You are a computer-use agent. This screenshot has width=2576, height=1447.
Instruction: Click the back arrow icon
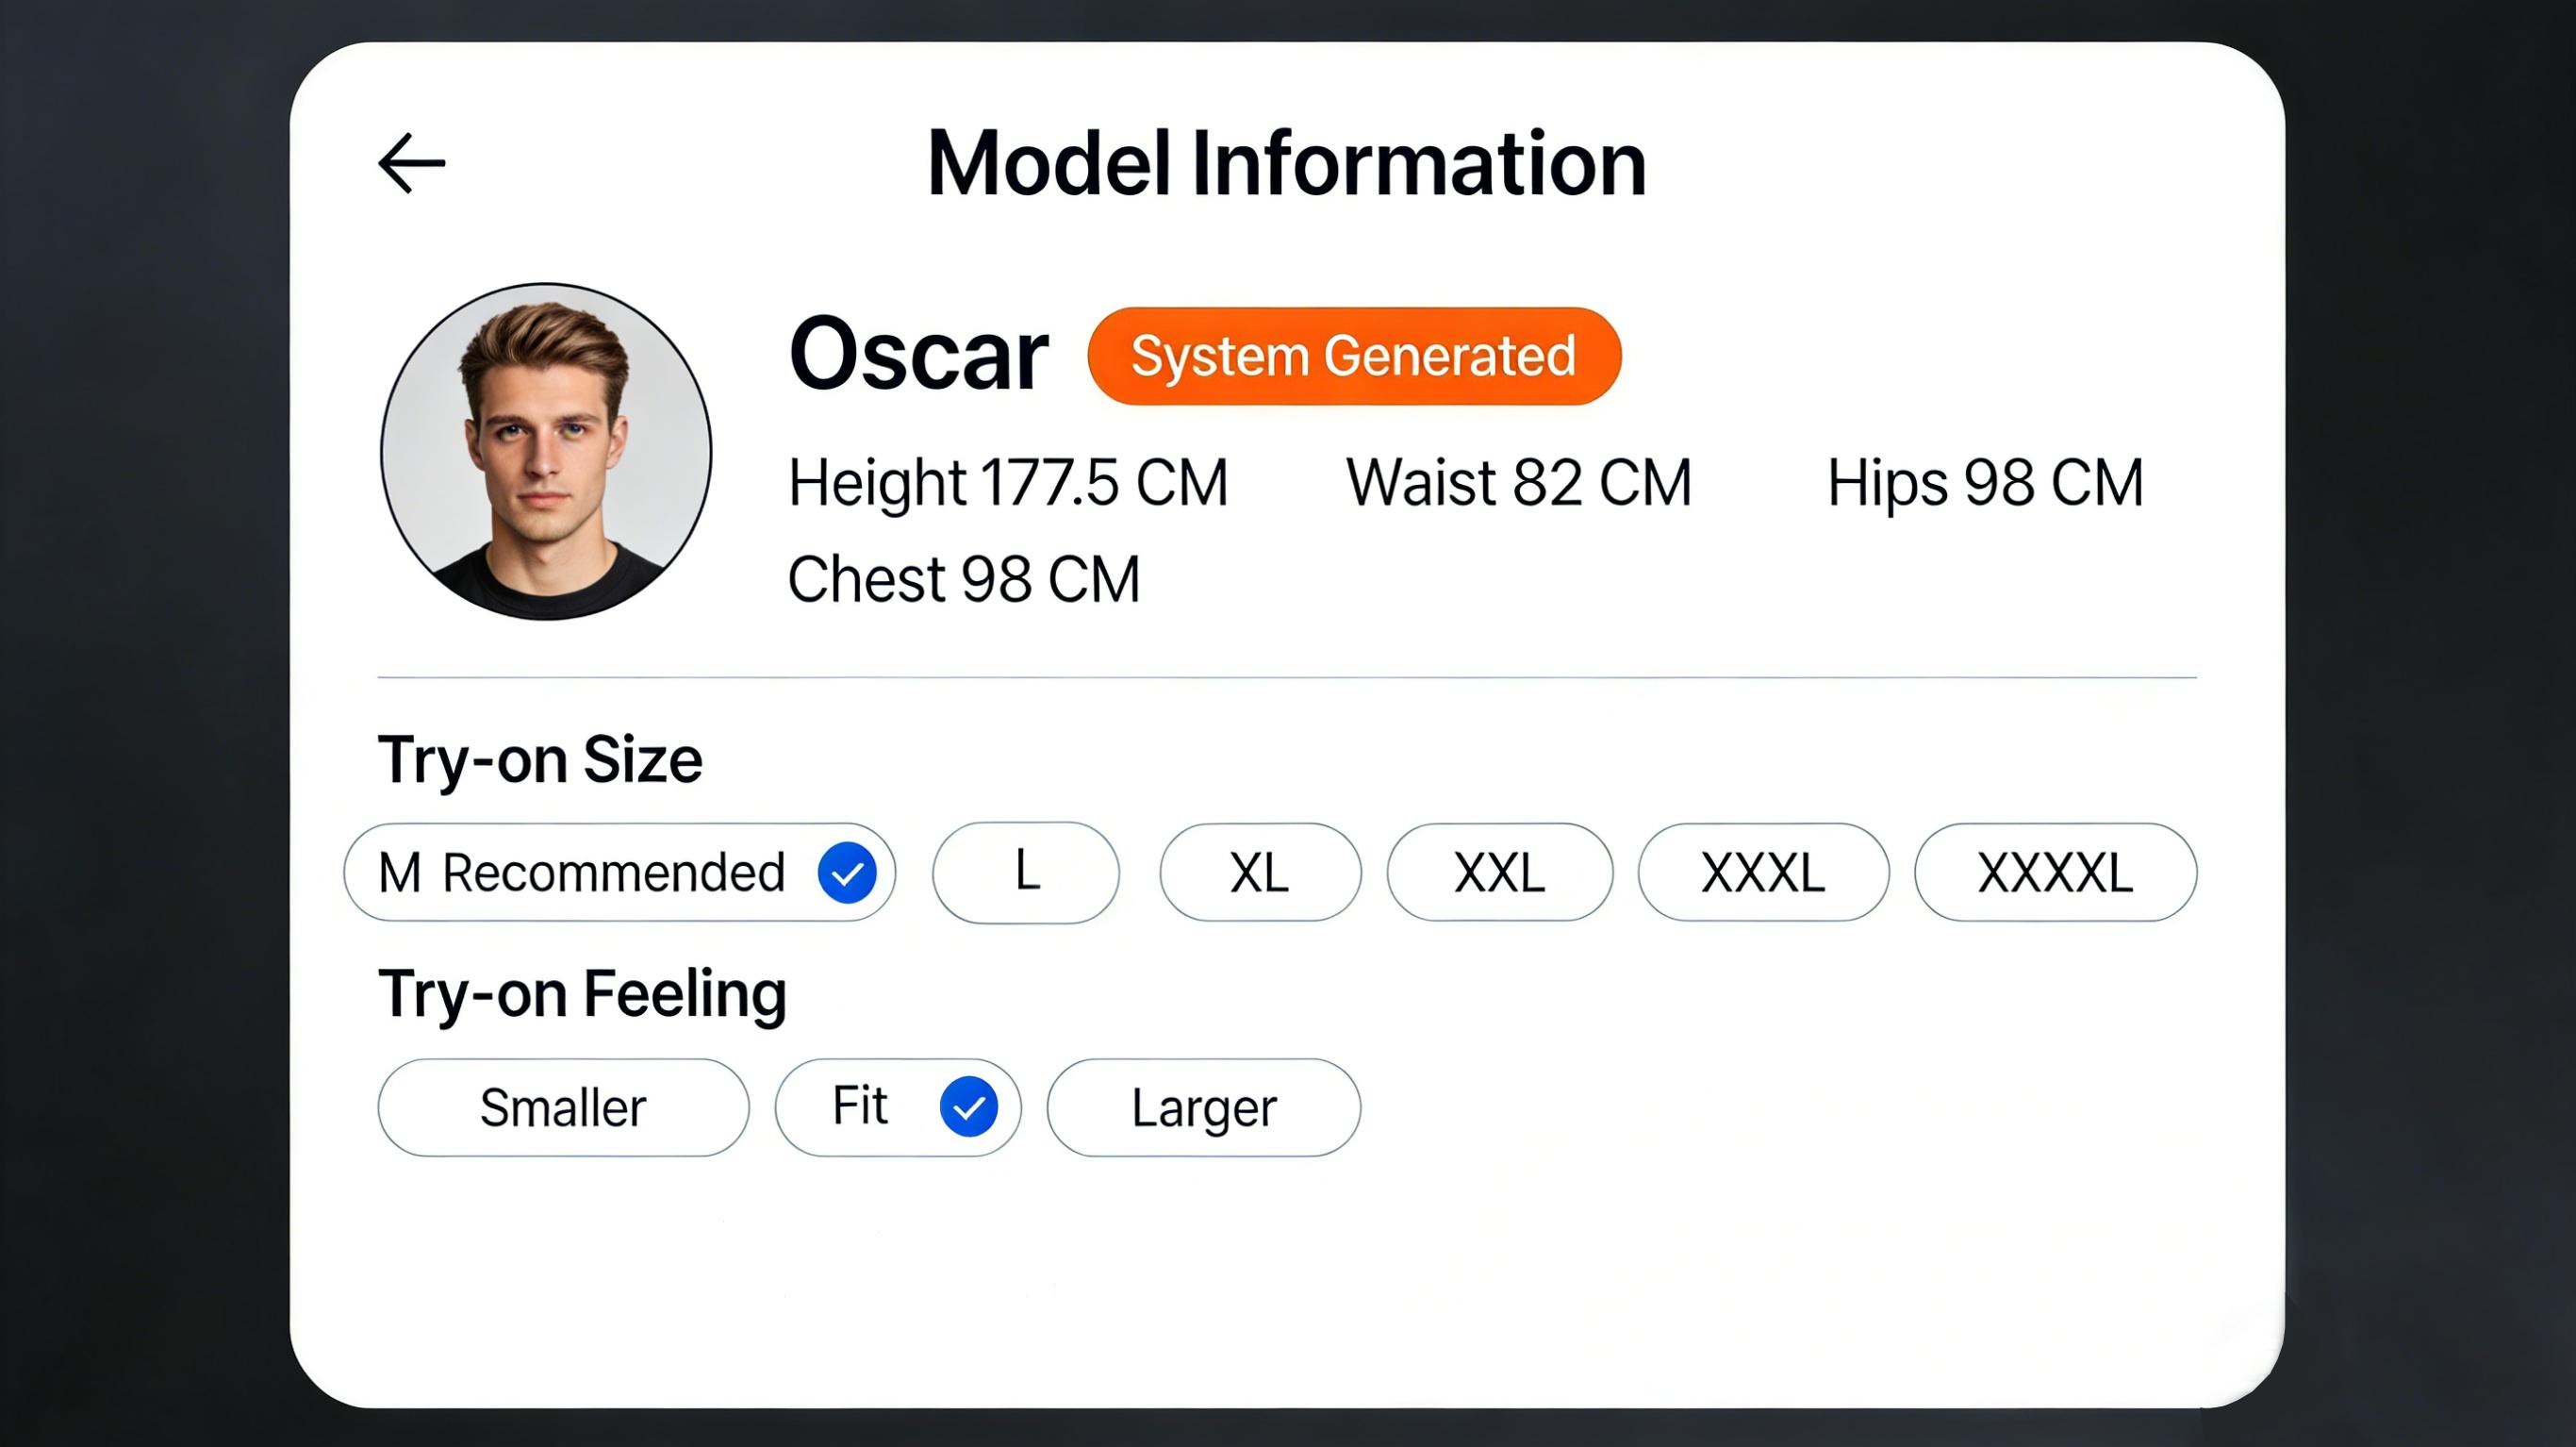pyautogui.click(x=411, y=162)
